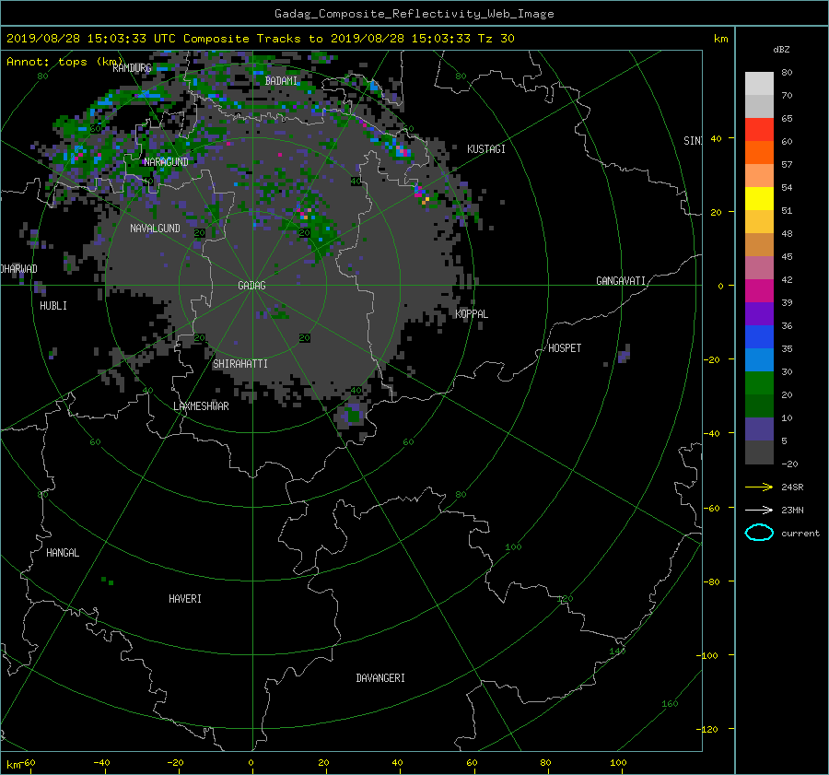The width and height of the screenshot is (829, 775).
Task: Click the '-20' label on dBZ scale
Action: click(x=789, y=464)
